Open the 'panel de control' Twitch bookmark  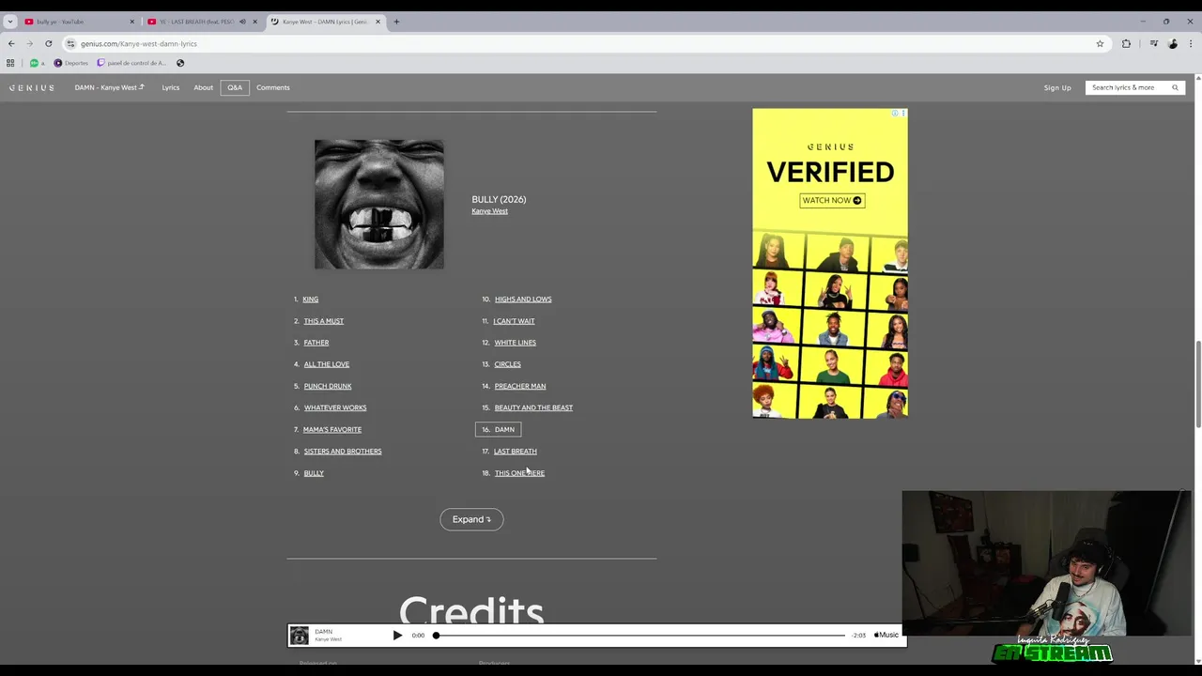(x=131, y=63)
